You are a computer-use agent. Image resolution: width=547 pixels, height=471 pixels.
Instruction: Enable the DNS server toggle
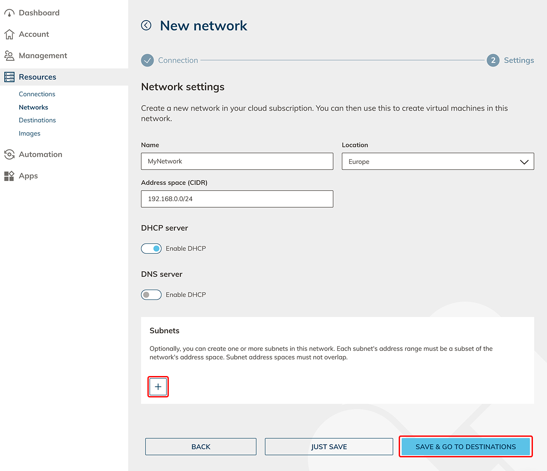click(151, 295)
